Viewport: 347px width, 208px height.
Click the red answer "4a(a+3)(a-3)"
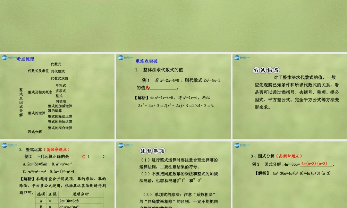(x=314, y=164)
